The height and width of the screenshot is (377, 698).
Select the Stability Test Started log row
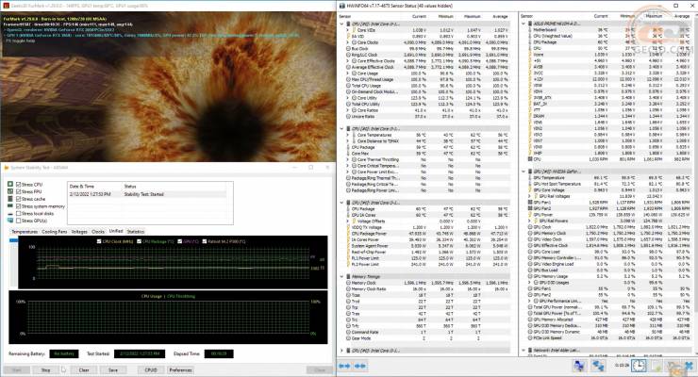tap(147, 194)
